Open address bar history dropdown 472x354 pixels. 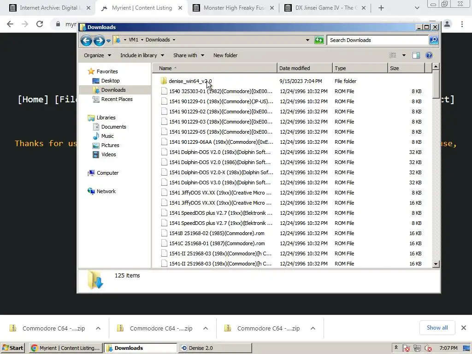(x=307, y=40)
